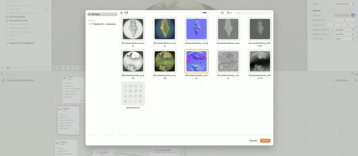Viewport: 358px width, 156px height.
Task: Select Diorama_Base in scene hierarchy
Action: [x=17, y=17]
